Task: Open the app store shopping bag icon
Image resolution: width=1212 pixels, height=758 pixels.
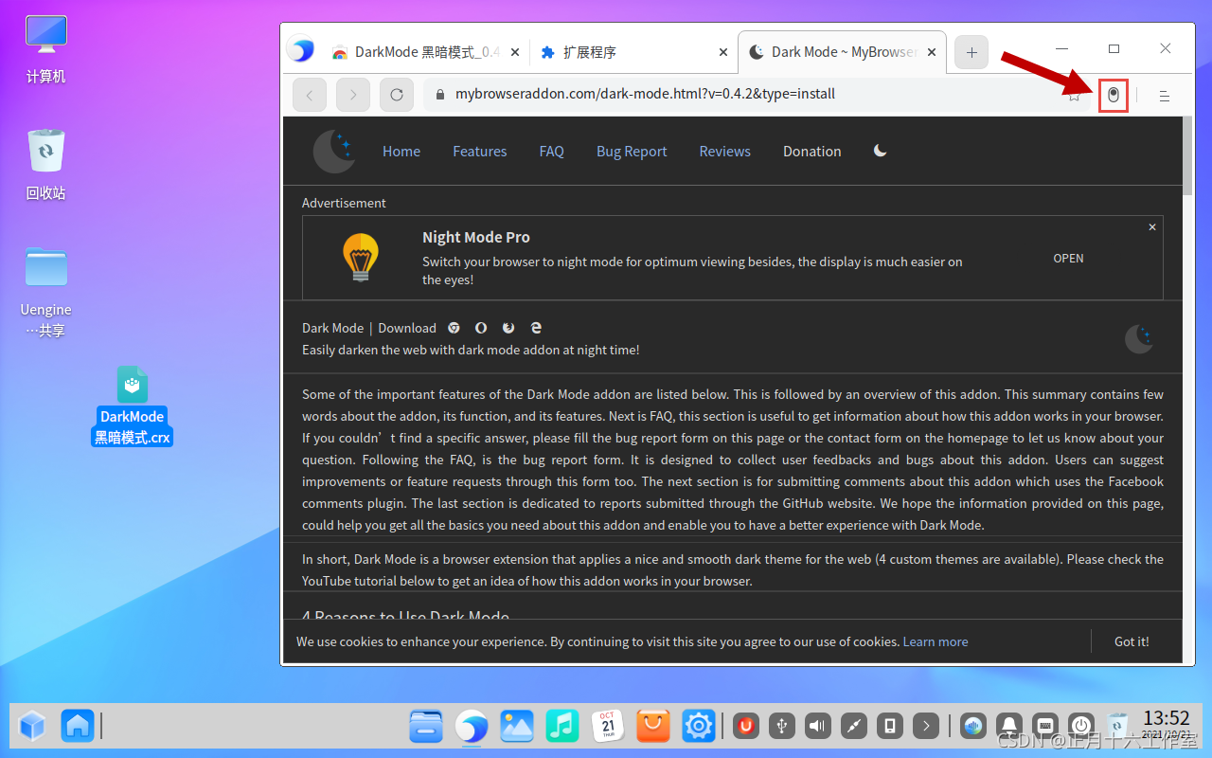Action: pos(653,727)
